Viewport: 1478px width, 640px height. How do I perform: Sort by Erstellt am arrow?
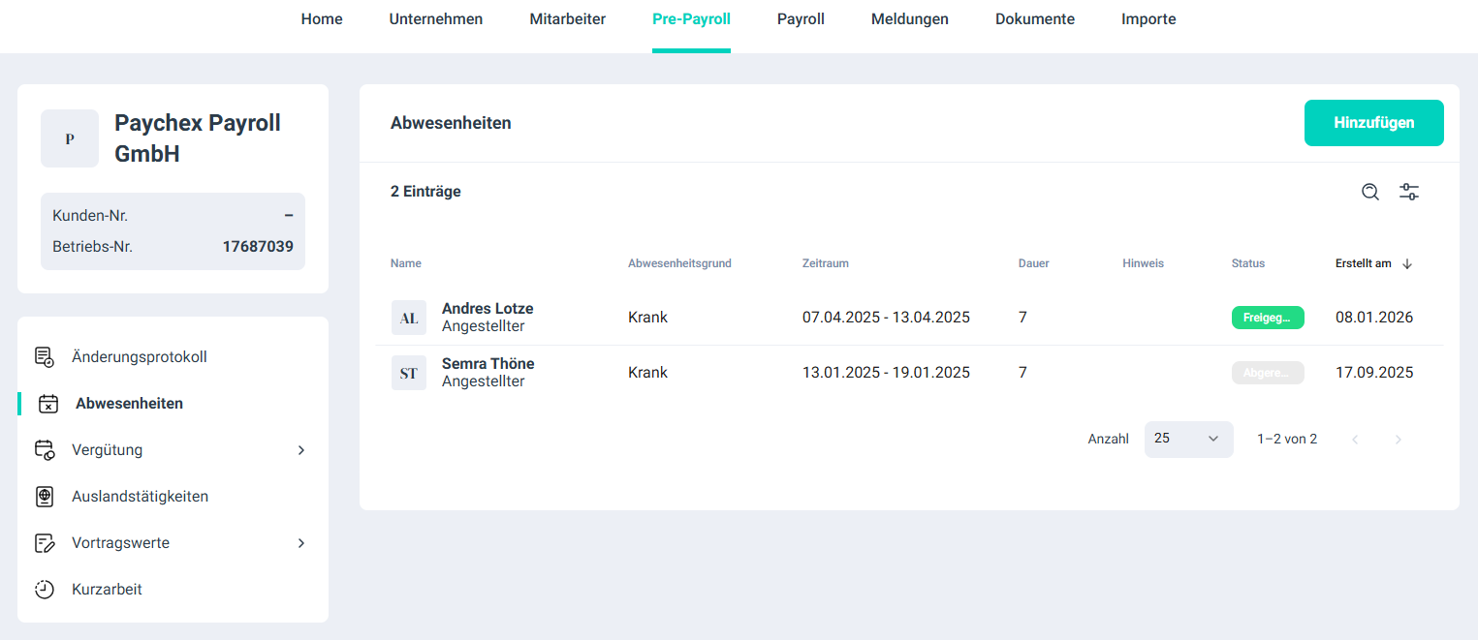click(1407, 263)
